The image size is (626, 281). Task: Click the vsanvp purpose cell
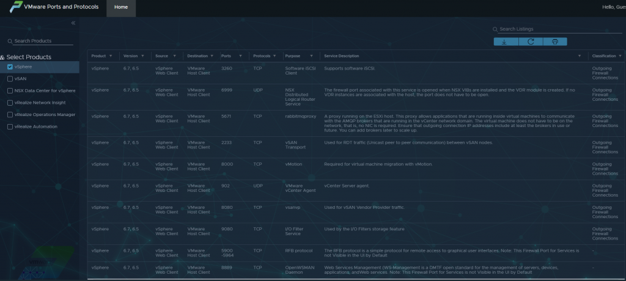tap(292, 207)
